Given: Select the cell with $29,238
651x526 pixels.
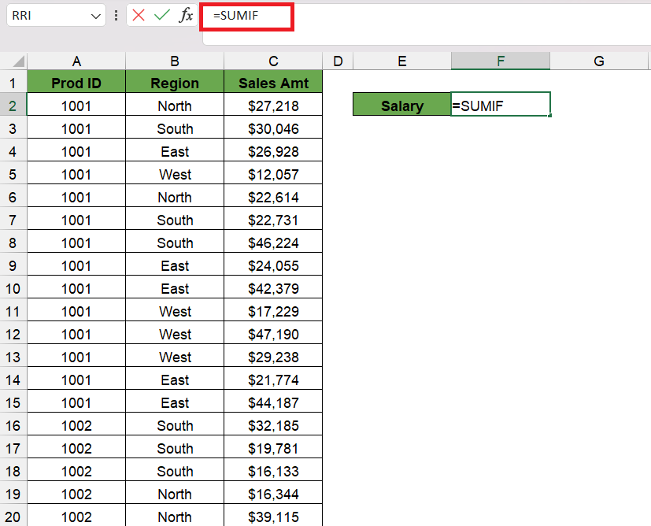Looking at the screenshot, I should 273,357.
